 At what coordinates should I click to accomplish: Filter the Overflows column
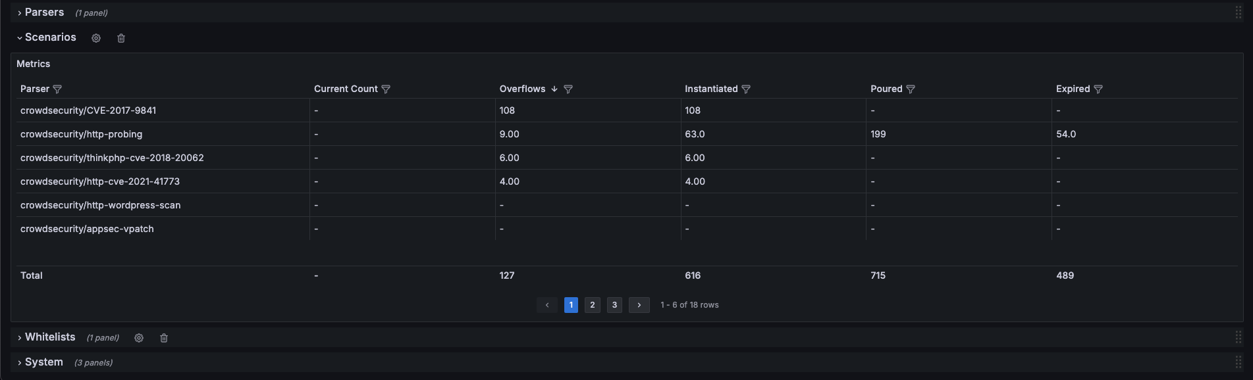[568, 89]
